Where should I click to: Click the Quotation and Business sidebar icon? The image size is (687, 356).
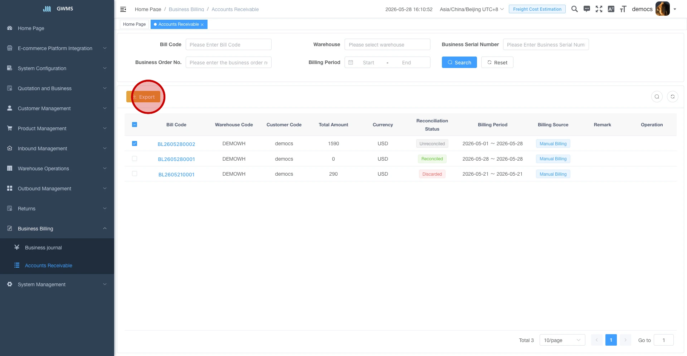click(10, 88)
